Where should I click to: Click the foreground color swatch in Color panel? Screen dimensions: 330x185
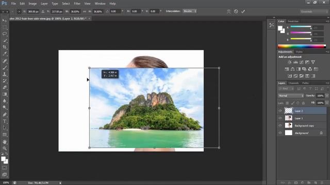(280, 28)
